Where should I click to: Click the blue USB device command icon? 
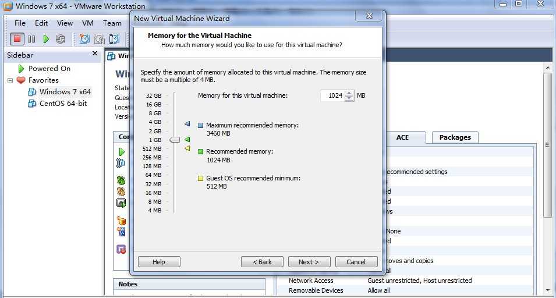click(x=121, y=232)
